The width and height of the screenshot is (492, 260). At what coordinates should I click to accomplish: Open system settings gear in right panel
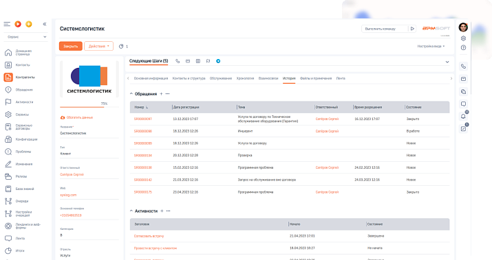coord(463,38)
